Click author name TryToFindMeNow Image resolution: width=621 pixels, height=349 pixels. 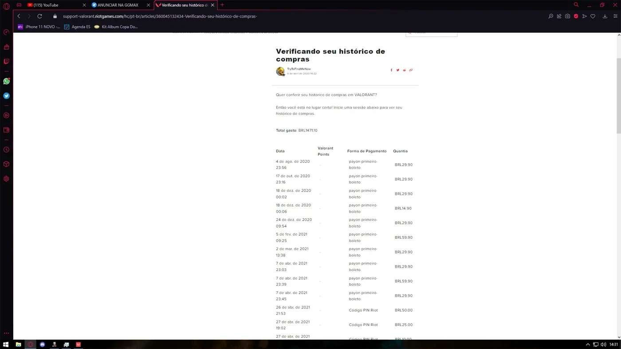click(299, 69)
